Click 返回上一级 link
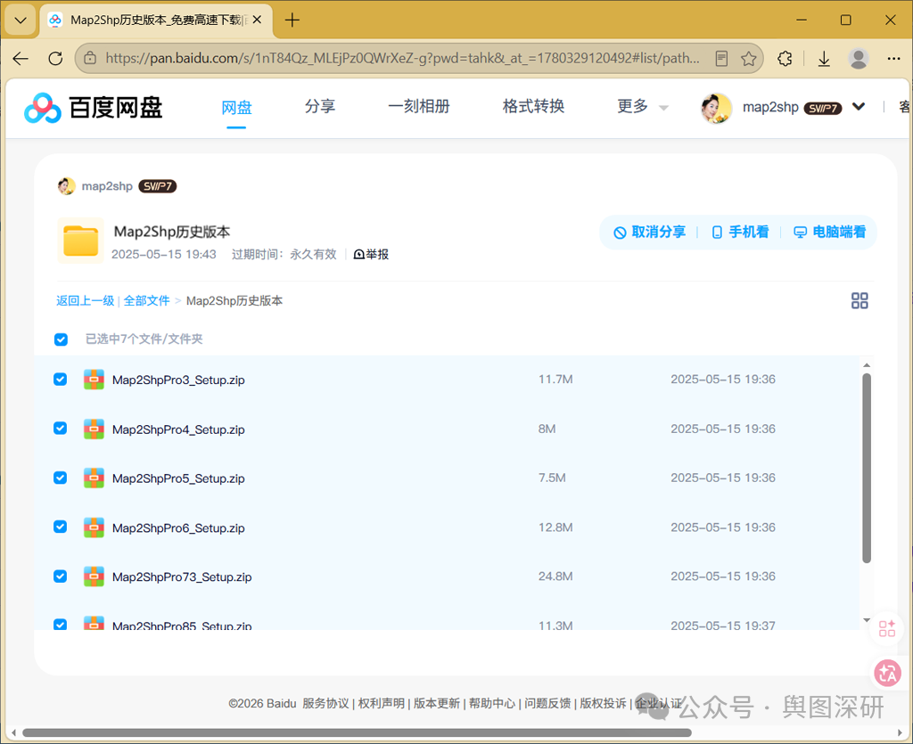Viewport: 913px width, 744px height. click(85, 301)
